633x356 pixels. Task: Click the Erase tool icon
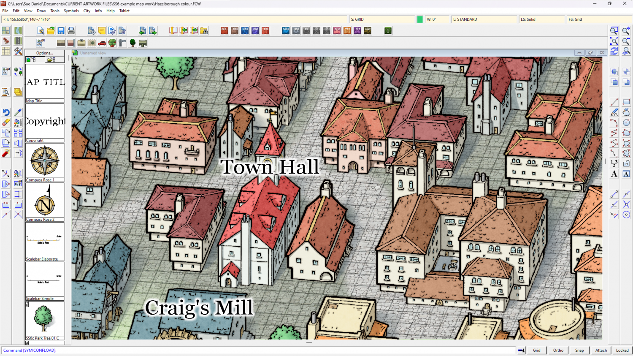click(6, 122)
